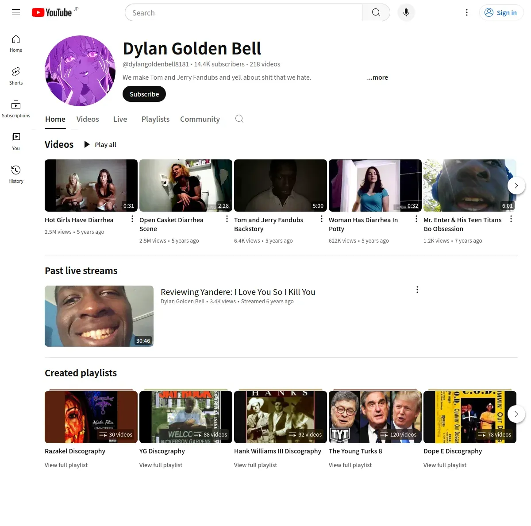Open the Live tab
531x526 pixels.
click(x=120, y=119)
